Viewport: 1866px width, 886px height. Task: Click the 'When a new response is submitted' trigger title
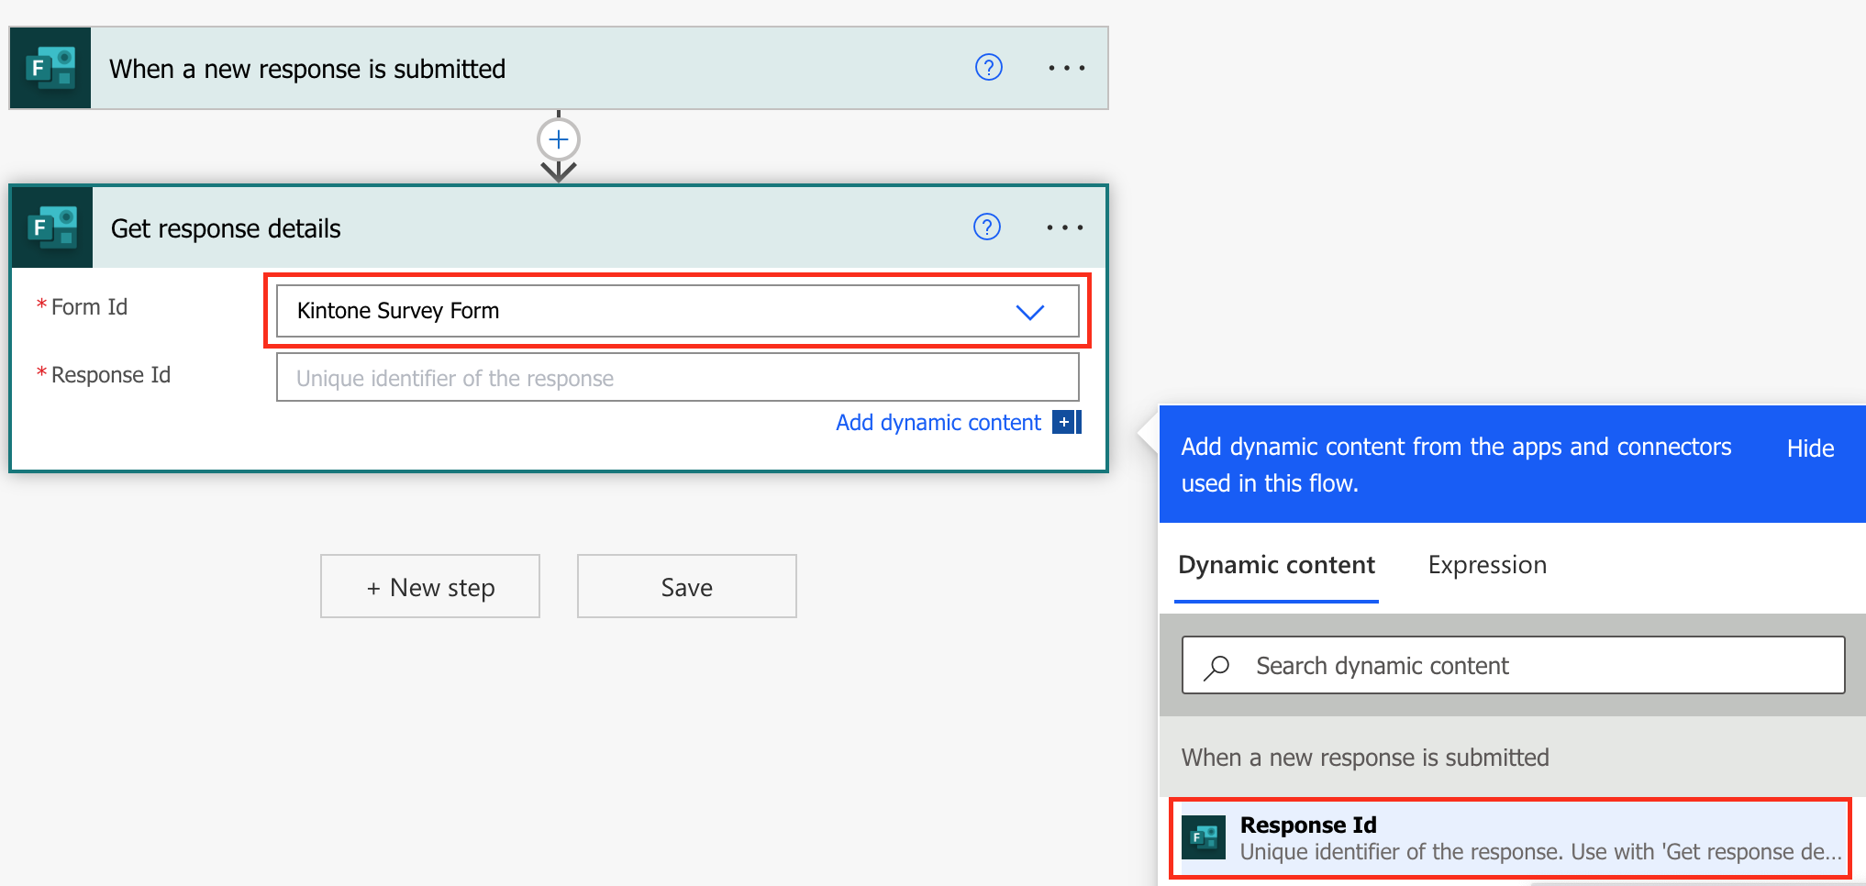(x=307, y=69)
